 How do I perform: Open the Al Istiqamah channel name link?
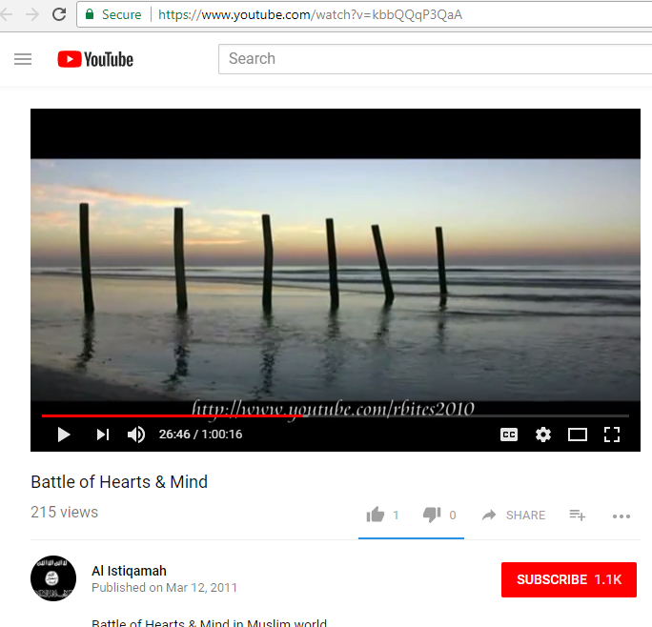(129, 571)
